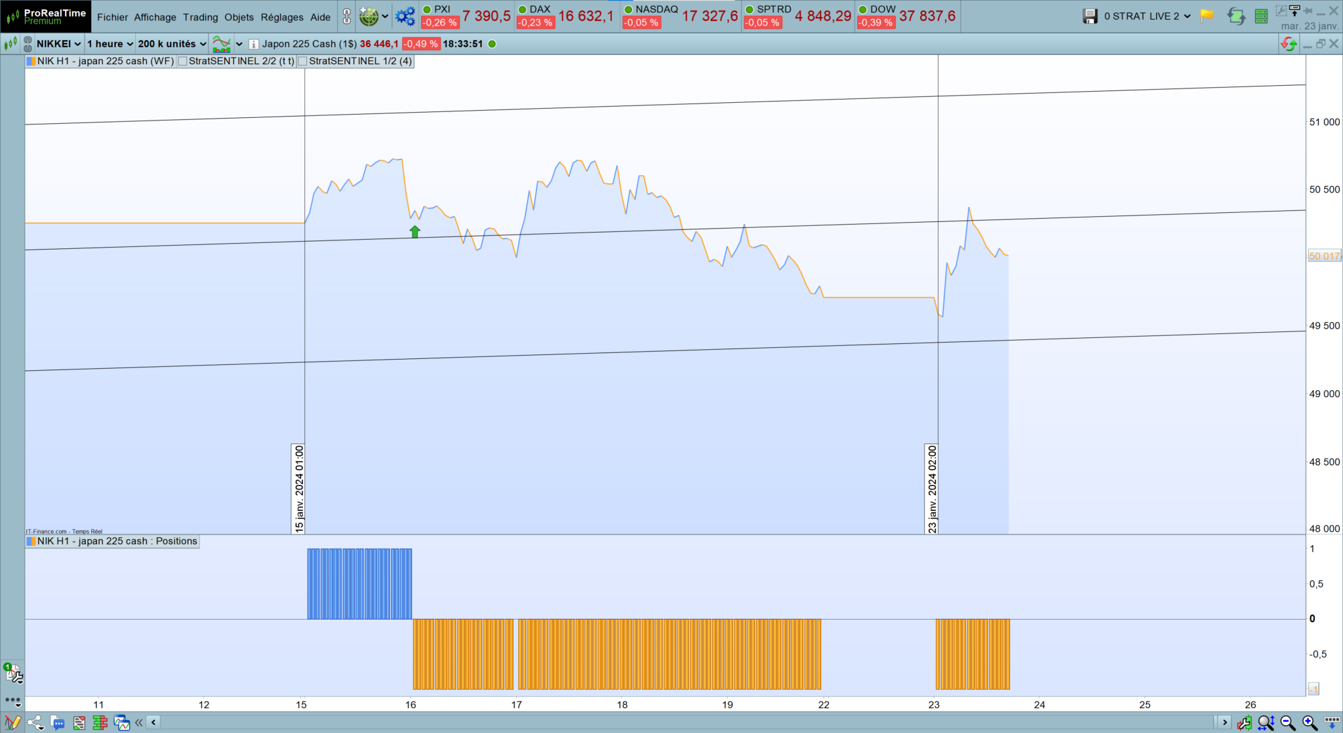The width and height of the screenshot is (1343, 733).
Task: Click the floppy disk save workspace icon
Action: click(1090, 16)
